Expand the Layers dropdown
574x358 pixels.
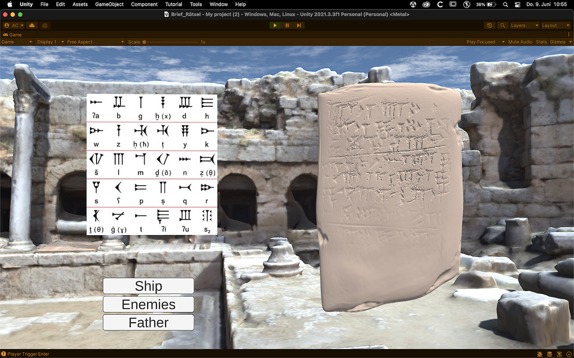[x=524, y=25]
